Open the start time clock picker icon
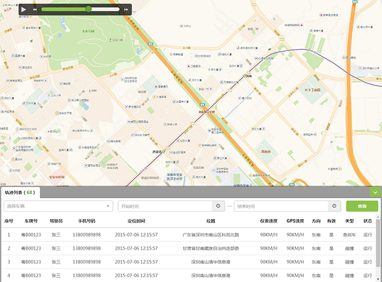Screen dimensions: 382x282 218,206
